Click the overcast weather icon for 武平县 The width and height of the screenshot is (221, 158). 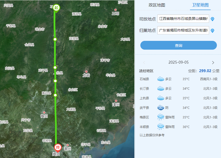[x=161, y=108]
